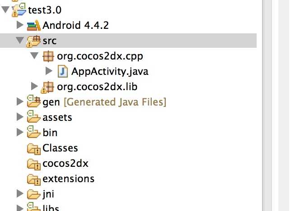Click the Classes linked folder icon
The image size is (291, 211).
[x=34, y=149]
